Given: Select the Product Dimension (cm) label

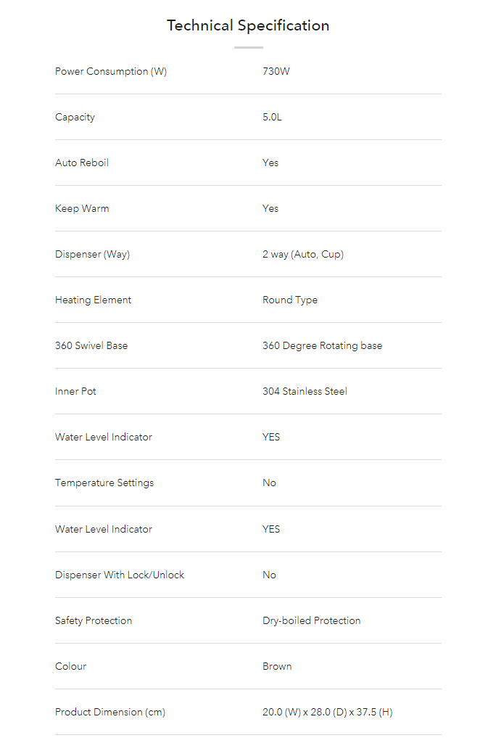Looking at the screenshot, I should 110,713.
